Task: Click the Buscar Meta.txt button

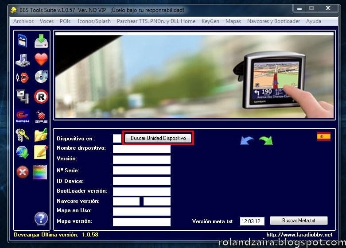Action: point(299,221)
